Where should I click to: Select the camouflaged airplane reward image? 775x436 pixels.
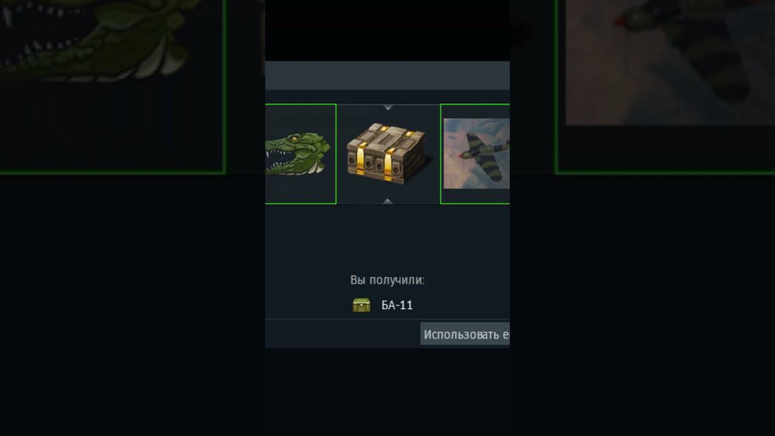click(x=477, y=153)
